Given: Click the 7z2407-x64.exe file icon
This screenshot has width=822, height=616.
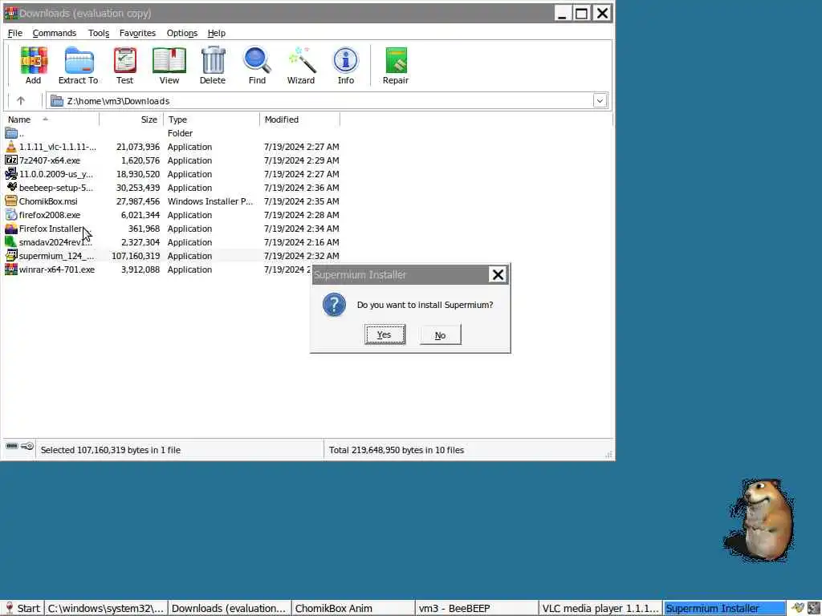Looking at the screenshot, I should click(x=11, y=160).
